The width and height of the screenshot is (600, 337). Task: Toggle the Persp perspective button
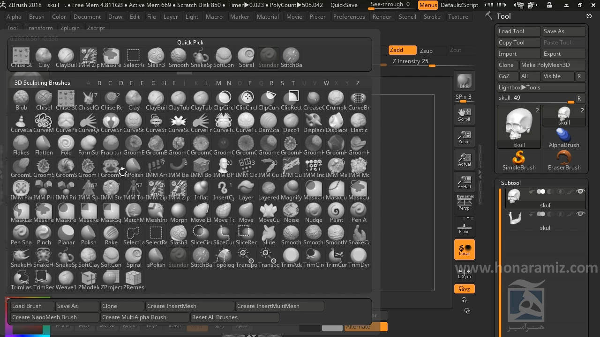464,203
